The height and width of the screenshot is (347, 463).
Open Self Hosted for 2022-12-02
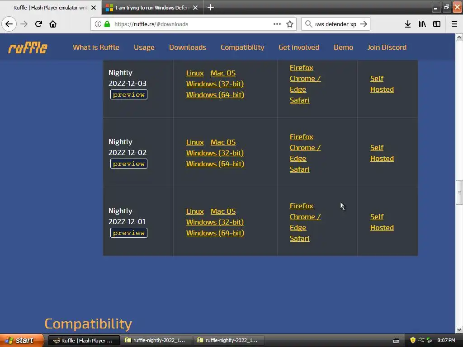pyautogui.click(x=382, y=153)
